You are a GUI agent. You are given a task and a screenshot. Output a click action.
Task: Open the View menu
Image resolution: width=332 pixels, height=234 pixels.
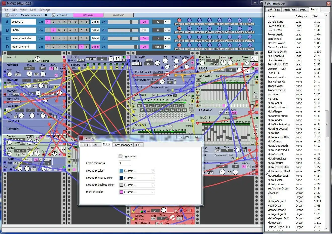[23, 10]
